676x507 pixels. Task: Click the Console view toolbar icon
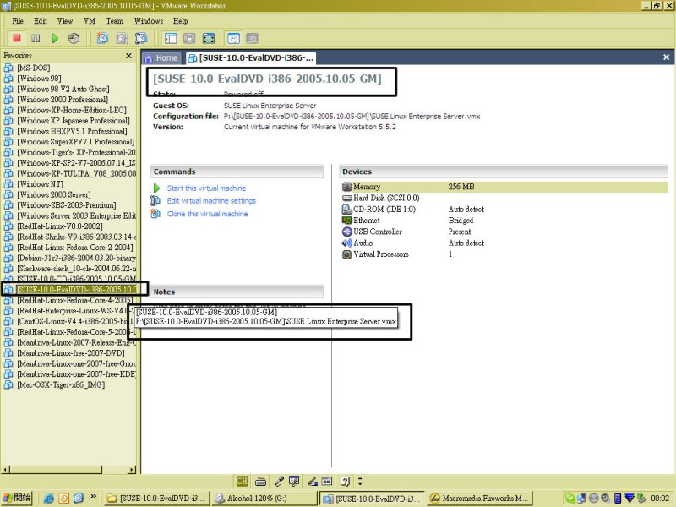(x=252, y=38)
